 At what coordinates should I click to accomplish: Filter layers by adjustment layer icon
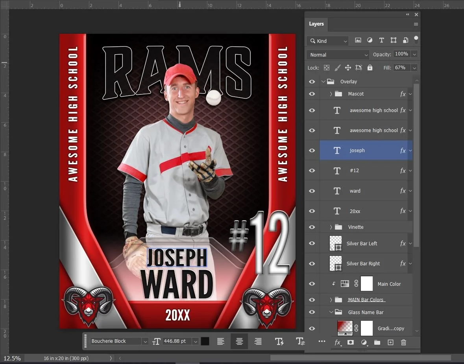pyautogui.click(x=370, y=40)
